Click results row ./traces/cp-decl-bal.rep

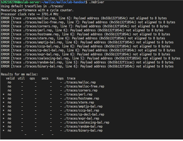(x=53, y=114)
